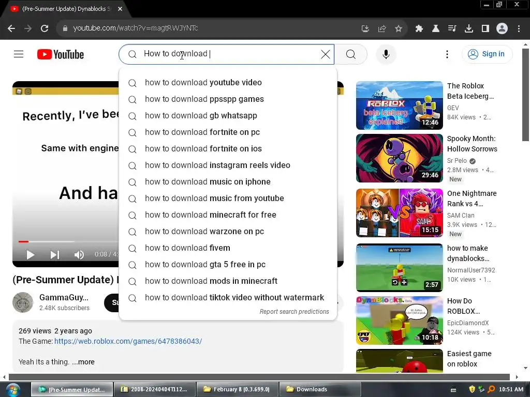Select 'how to download mods in minecraft'
The image size is (530, 397).
tap(228, 281)
